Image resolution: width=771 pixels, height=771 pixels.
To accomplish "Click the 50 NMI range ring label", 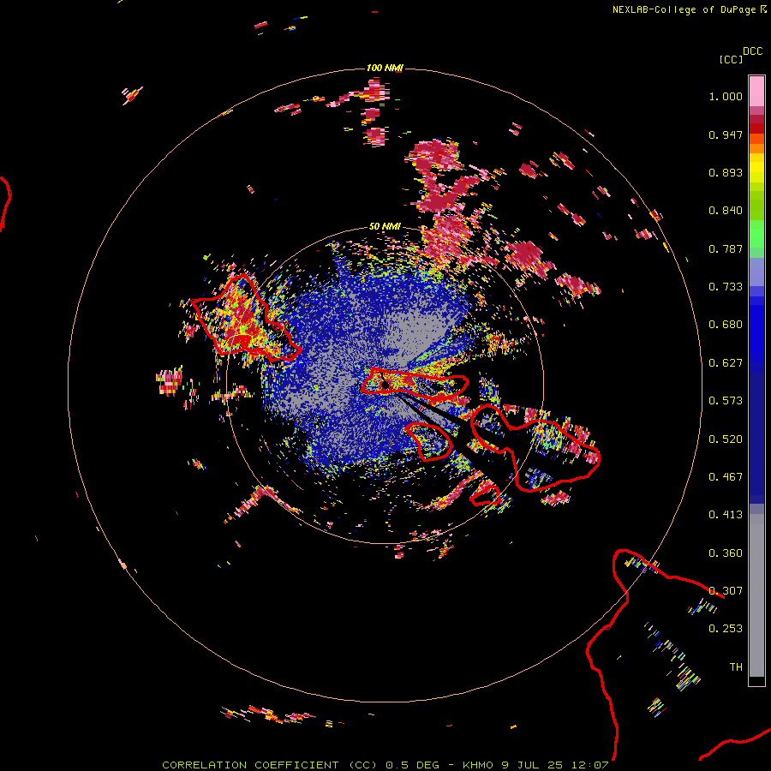I will point(385,226).
